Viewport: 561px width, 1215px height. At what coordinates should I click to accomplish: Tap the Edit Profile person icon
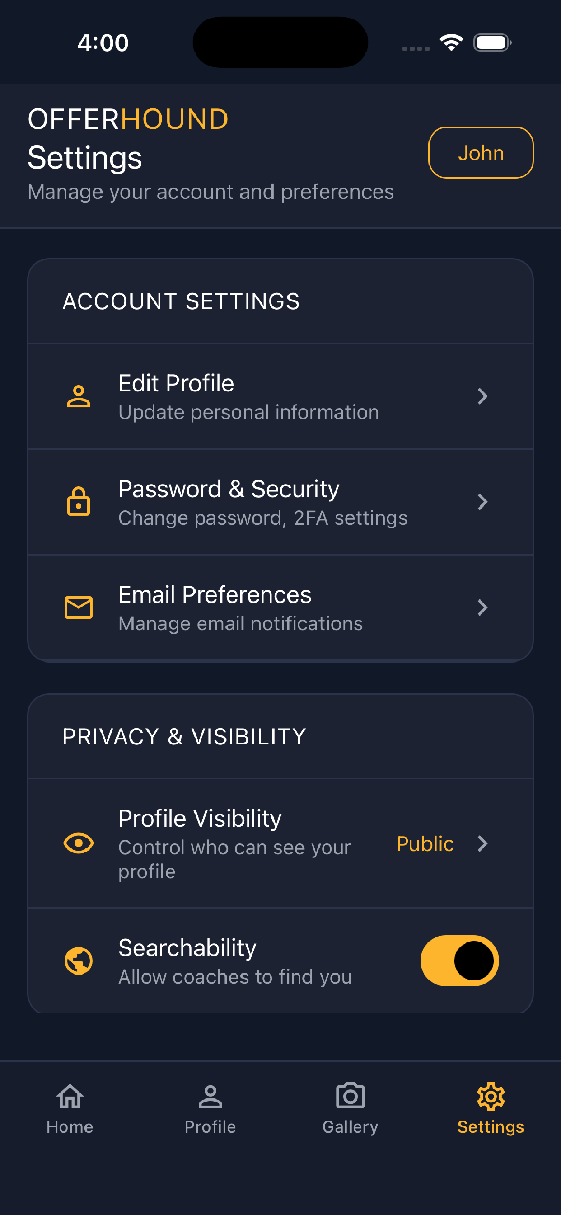click(78, 396)
